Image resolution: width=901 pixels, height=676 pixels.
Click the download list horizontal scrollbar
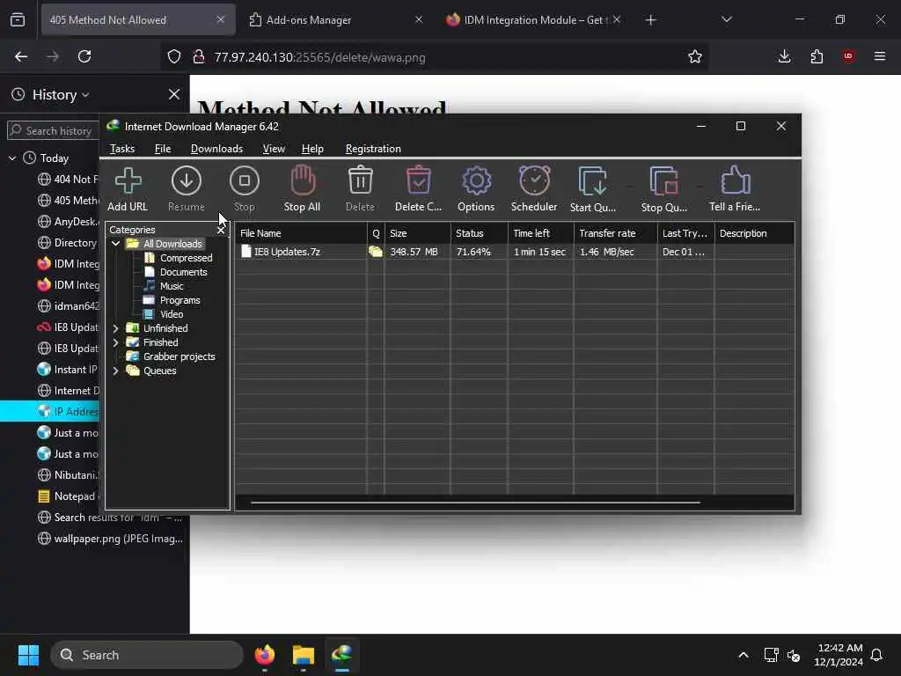(475, 503)
